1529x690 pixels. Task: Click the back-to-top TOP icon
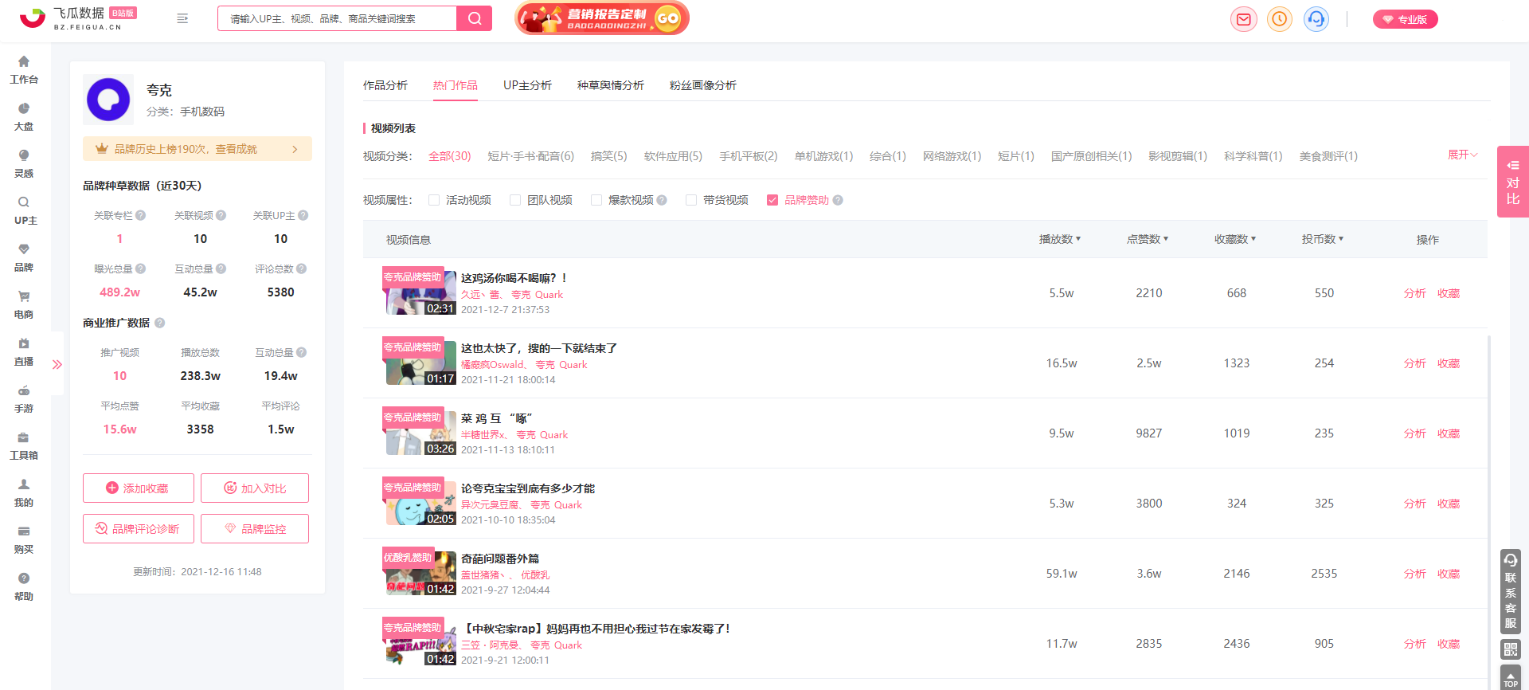(x=1511, y=678)
